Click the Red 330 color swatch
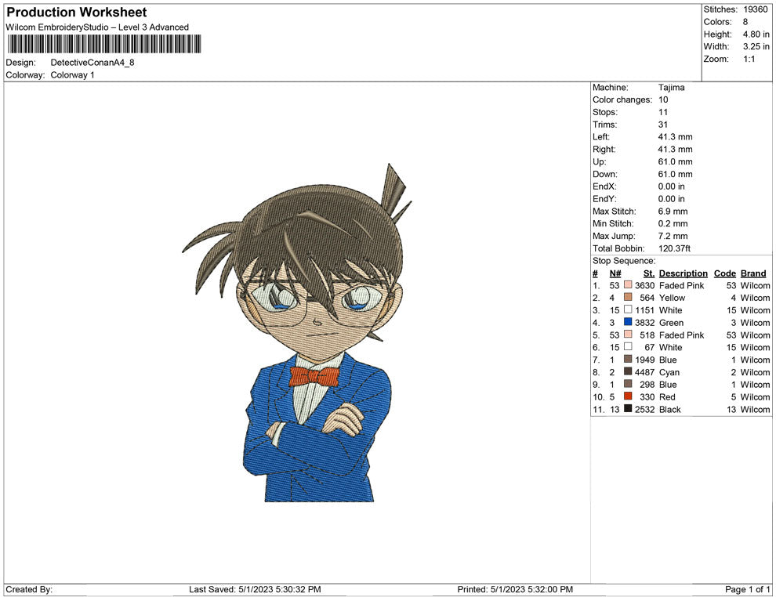Image resolution: width=776 pixels, height=597 pixels. tap(628, 396)
